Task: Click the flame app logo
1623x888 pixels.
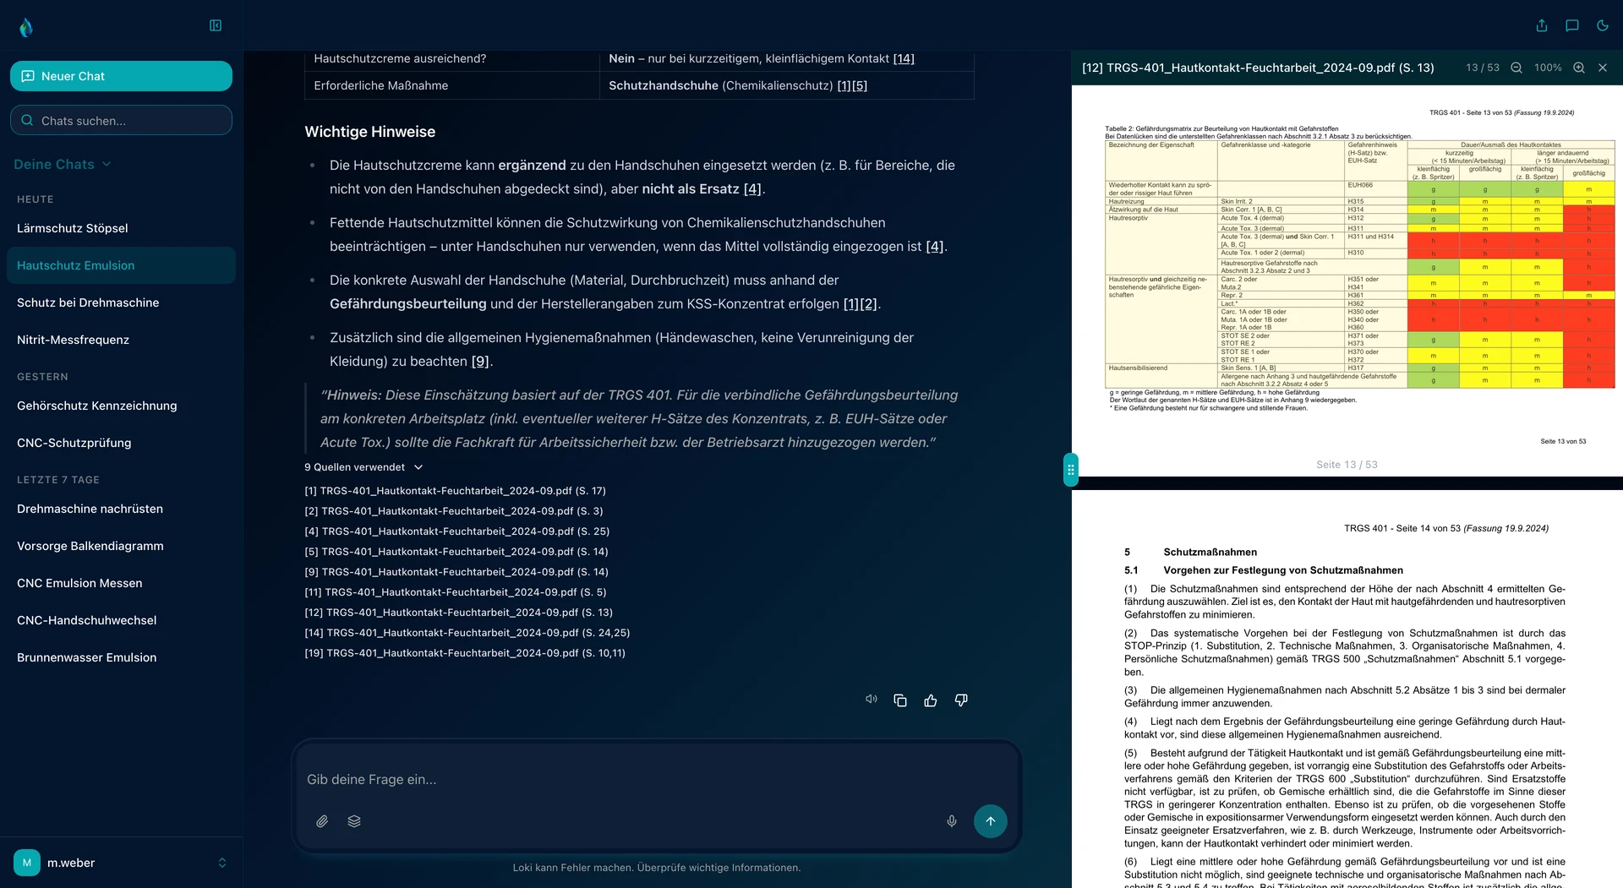Action: [26, 28]
